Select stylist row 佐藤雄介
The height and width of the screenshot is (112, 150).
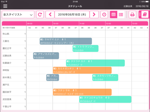coord(14,63)
